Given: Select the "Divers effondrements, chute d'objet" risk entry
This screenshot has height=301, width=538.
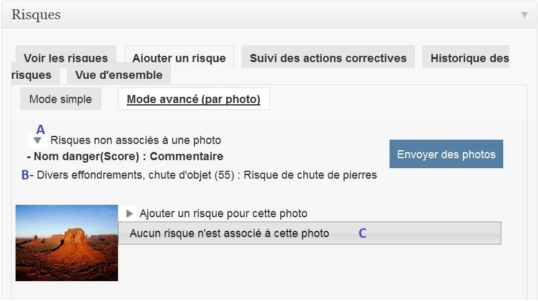Looking at the screenshot, I should [206, 175].
